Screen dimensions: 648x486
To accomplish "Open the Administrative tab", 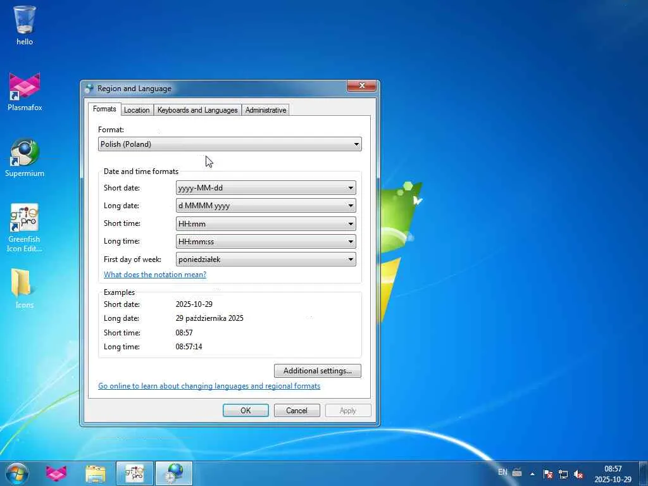I will tap(266, 110).
